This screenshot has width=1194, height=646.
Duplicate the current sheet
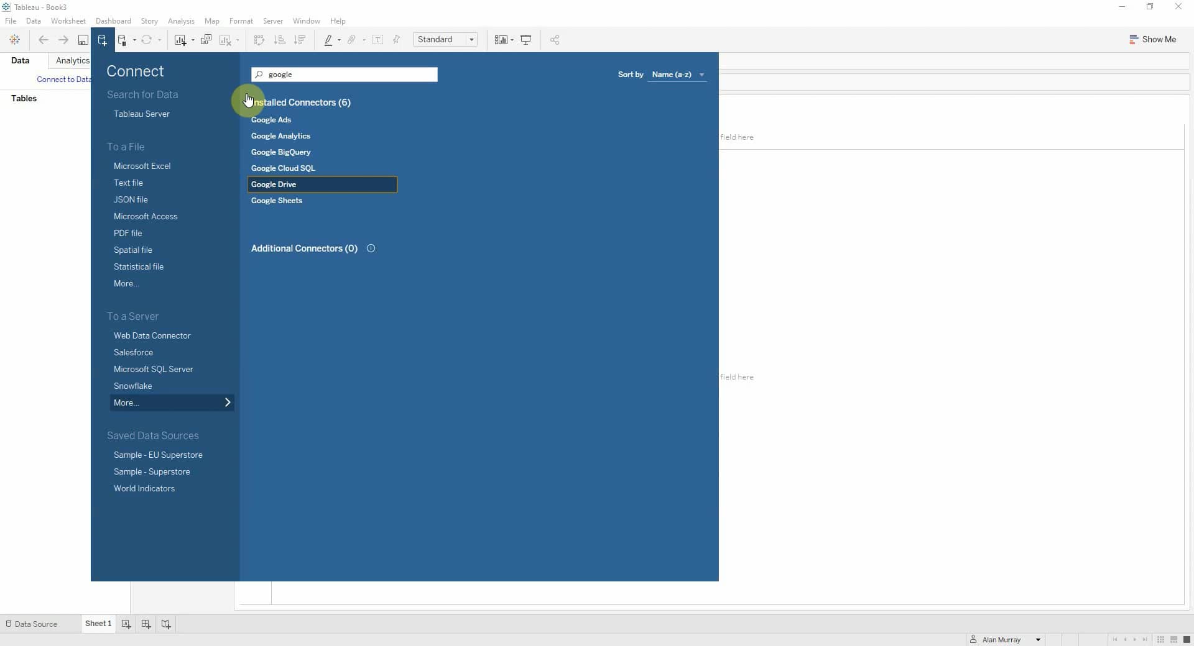[206, 39]
